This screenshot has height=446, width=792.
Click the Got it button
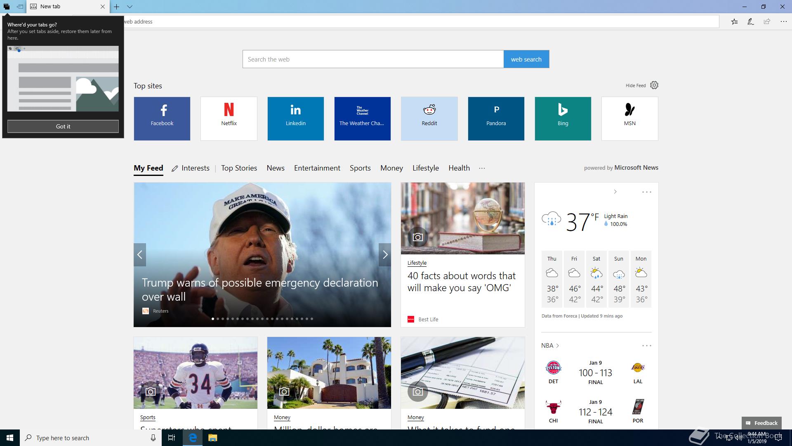[63, 126]
